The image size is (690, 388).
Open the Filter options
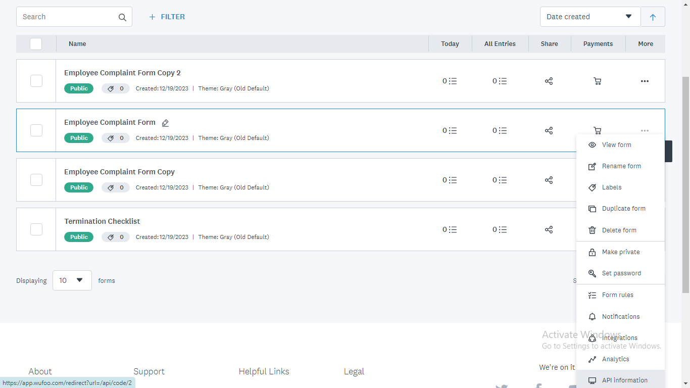point(167,17)
